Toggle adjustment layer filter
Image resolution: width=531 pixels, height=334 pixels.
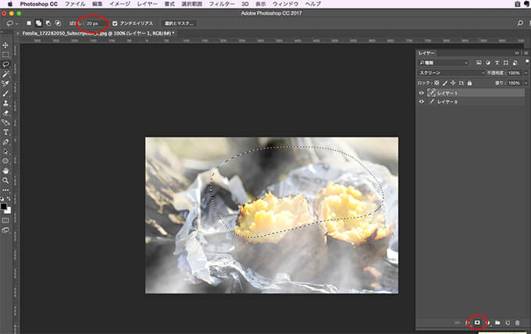(x=487, y=63)
